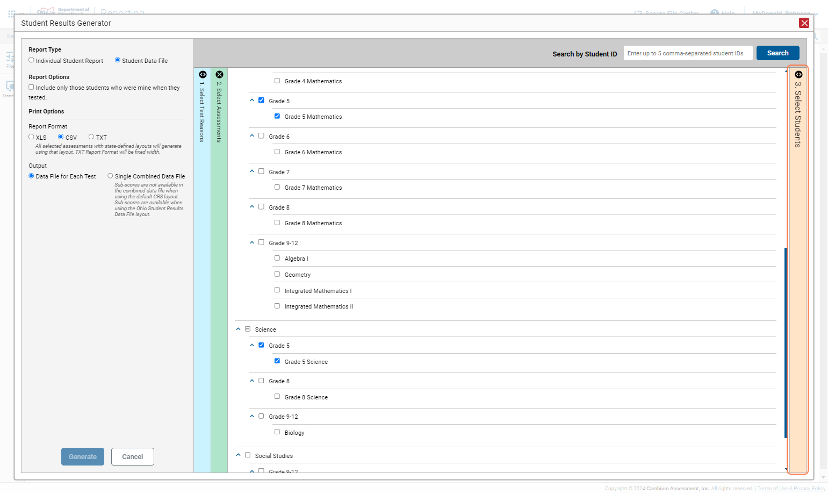The image size is (828, 494).
Task: Tick the Algebra I checkbox
Action: coord(277,258)
